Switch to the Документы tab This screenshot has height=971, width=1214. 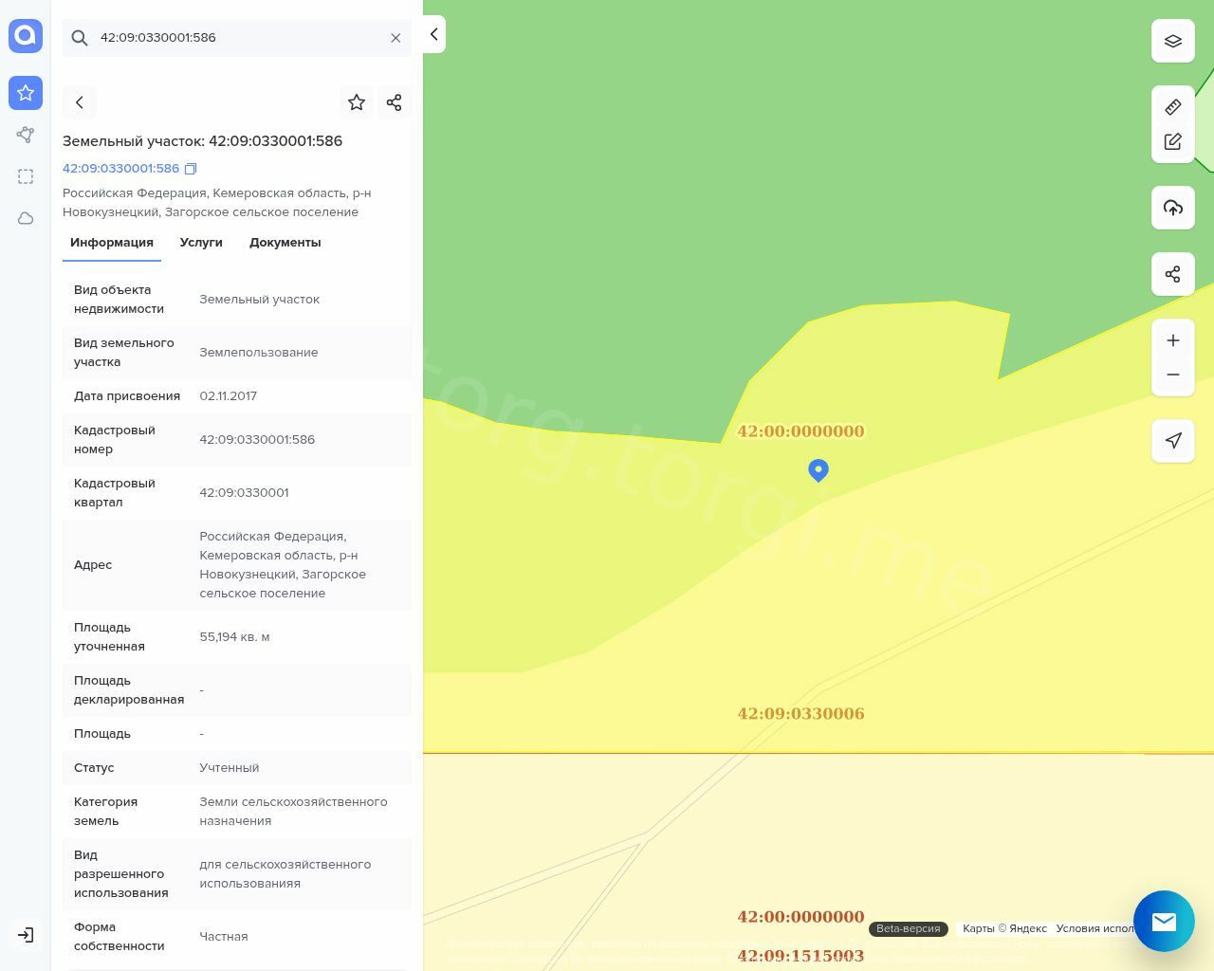click(285, 243)
